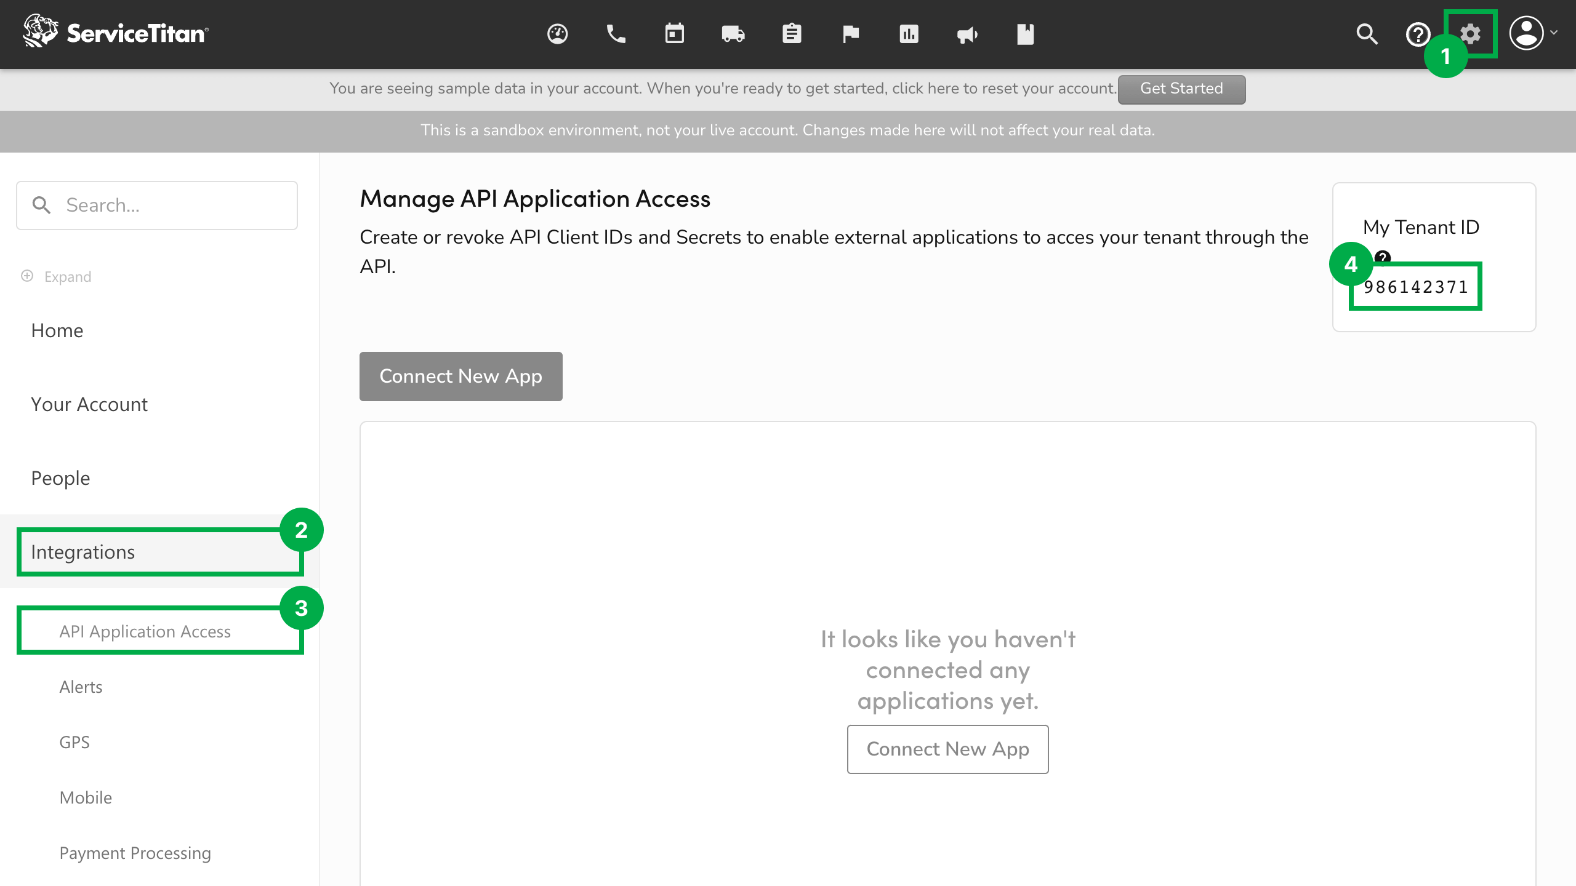
Task: Click the sample data reset message
Action: coord(723,89)
